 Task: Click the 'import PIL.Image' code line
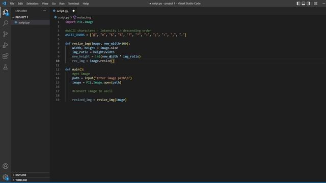79,22
